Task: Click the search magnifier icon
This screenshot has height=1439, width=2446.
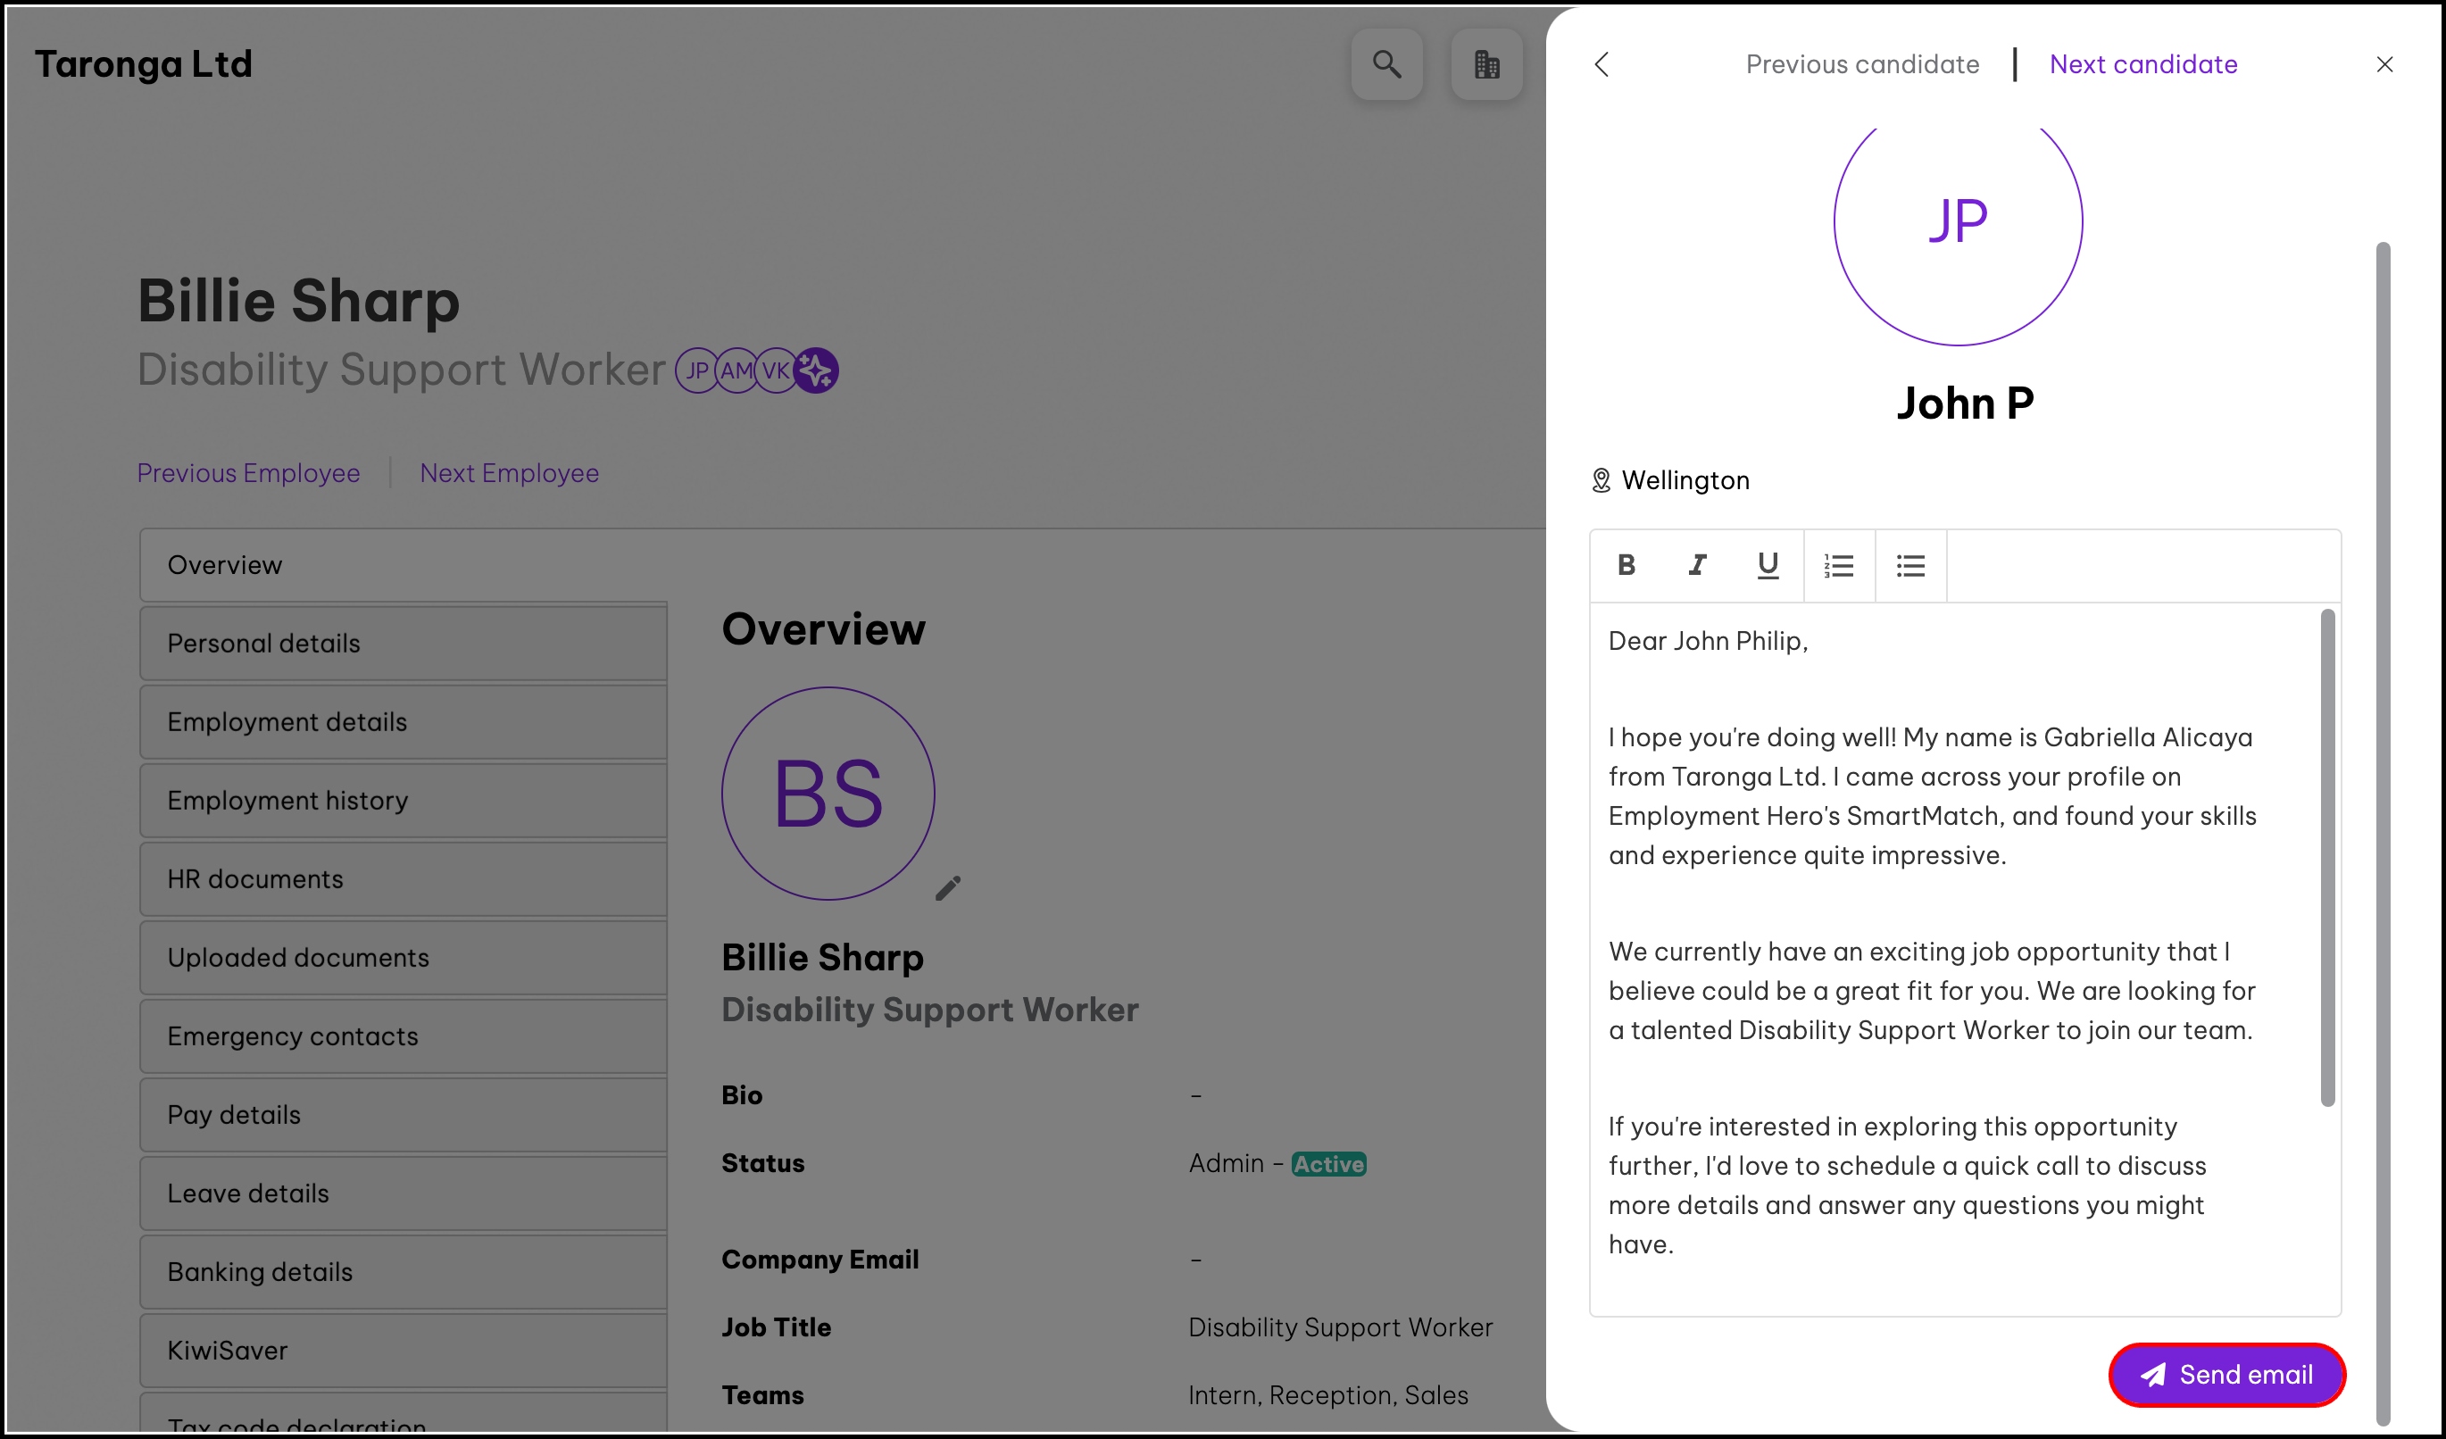Action: coord(1386,64)
